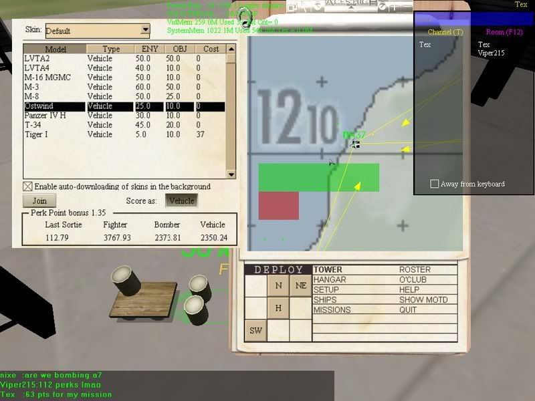
Task: Select the LVTA4 vehicle row
Action: pos(124,68)
